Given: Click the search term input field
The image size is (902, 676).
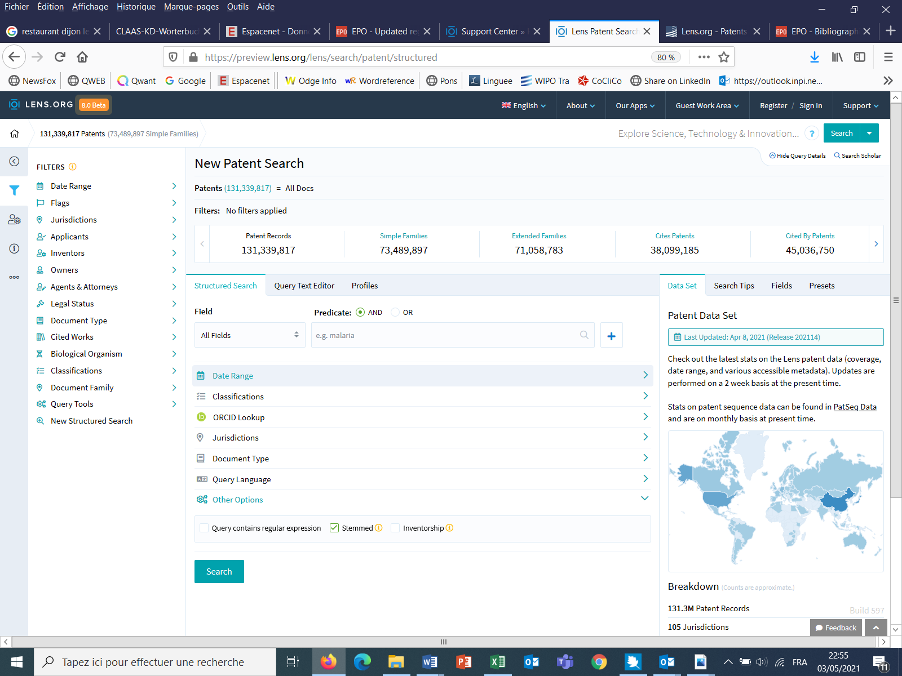Looking at the screenshot, I should 445,336.
